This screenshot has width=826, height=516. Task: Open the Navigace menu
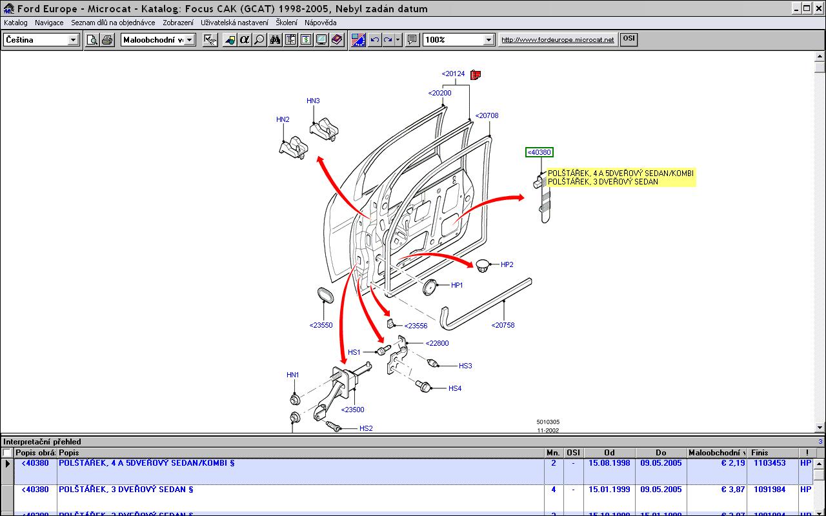tap(49, 23)
